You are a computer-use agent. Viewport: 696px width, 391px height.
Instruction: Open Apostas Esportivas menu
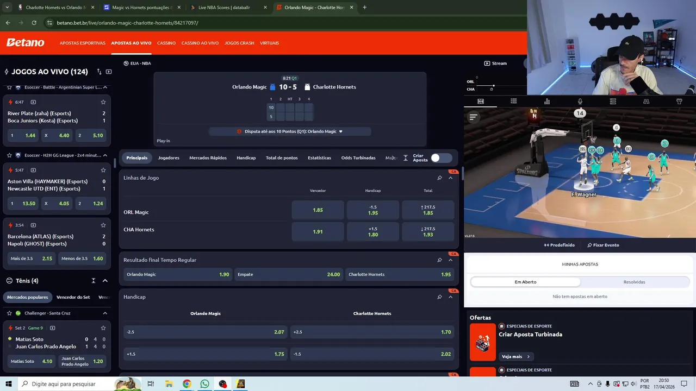pyautogui.click(x=83, y=43)
